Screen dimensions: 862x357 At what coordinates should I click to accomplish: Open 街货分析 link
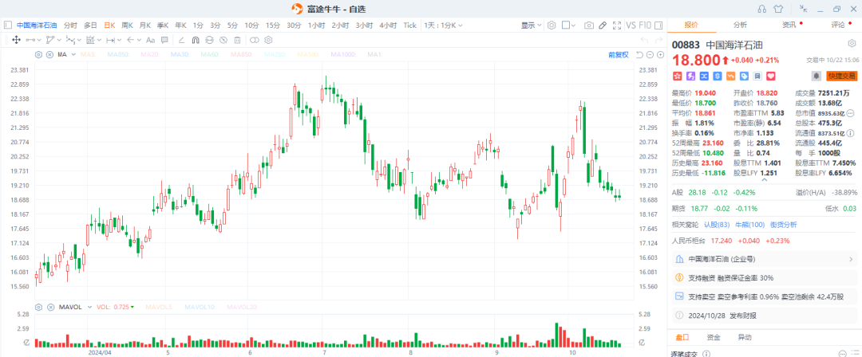(783, 225)
